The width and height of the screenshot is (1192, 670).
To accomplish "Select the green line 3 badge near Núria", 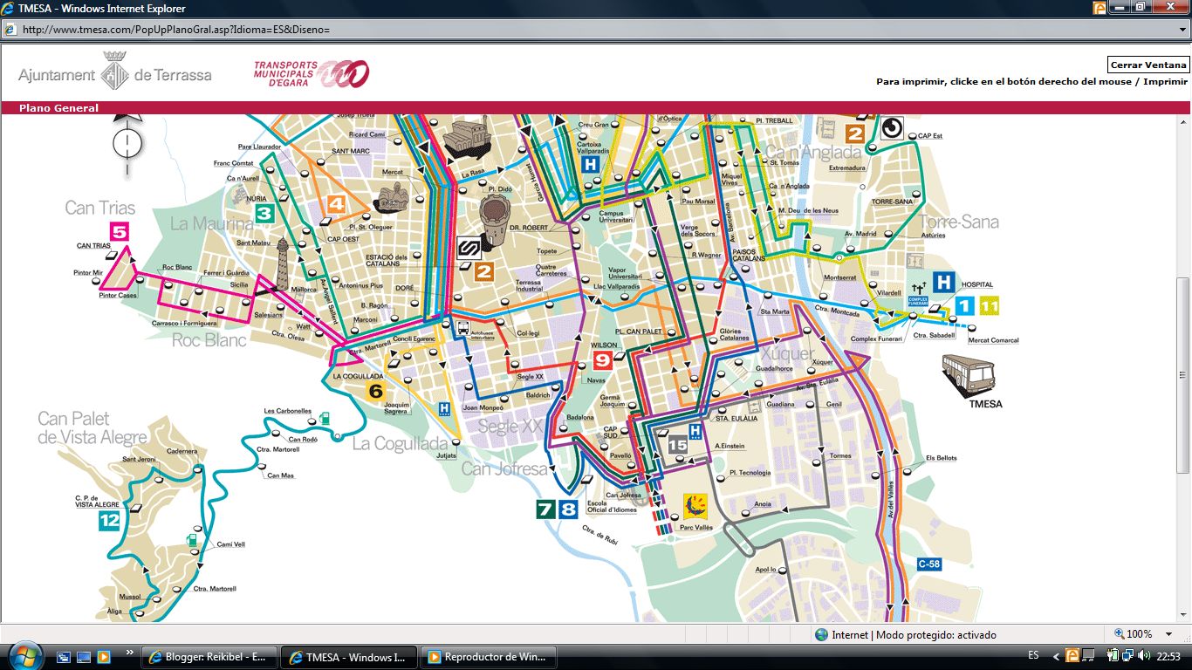I will click(x=265, y=212).
